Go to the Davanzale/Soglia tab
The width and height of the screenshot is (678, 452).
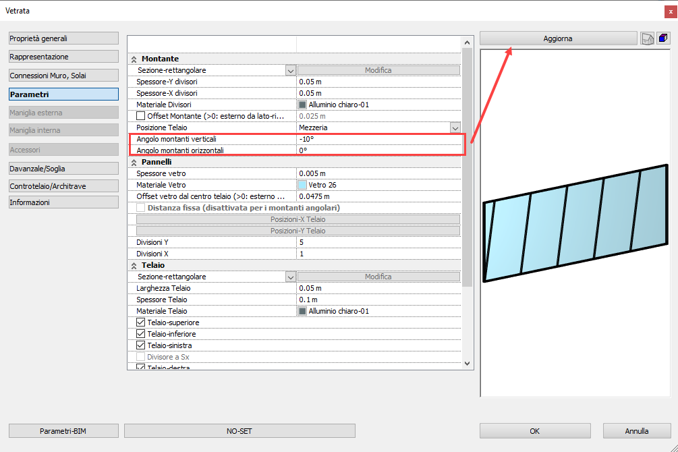click(x=63, y=168)
